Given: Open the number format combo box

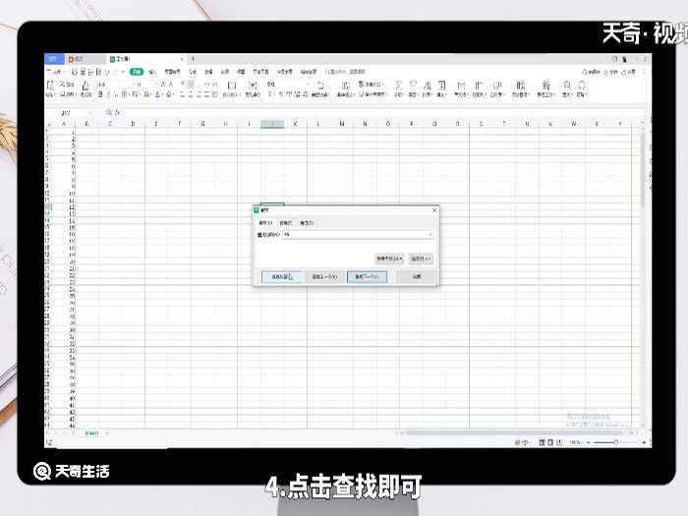Looking at the screenshot, I should [x=288, y=84].
